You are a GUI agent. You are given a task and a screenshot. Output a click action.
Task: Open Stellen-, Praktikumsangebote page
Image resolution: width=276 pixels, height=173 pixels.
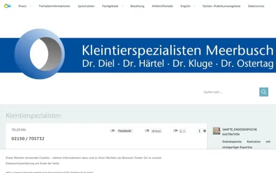[221, 6]
